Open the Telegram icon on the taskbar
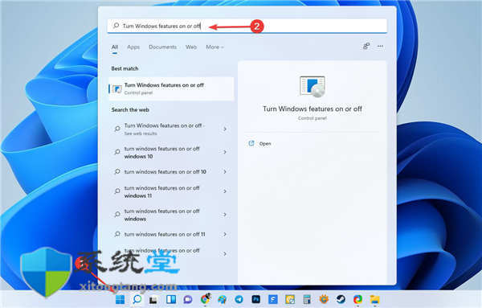482x308 pixels. click(x=239, y=299)
